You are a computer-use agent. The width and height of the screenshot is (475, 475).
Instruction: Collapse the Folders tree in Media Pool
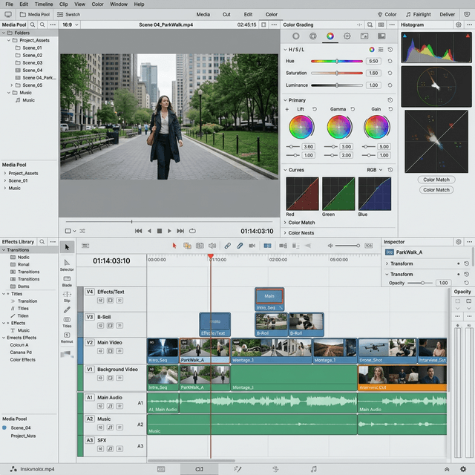point(4,33)
